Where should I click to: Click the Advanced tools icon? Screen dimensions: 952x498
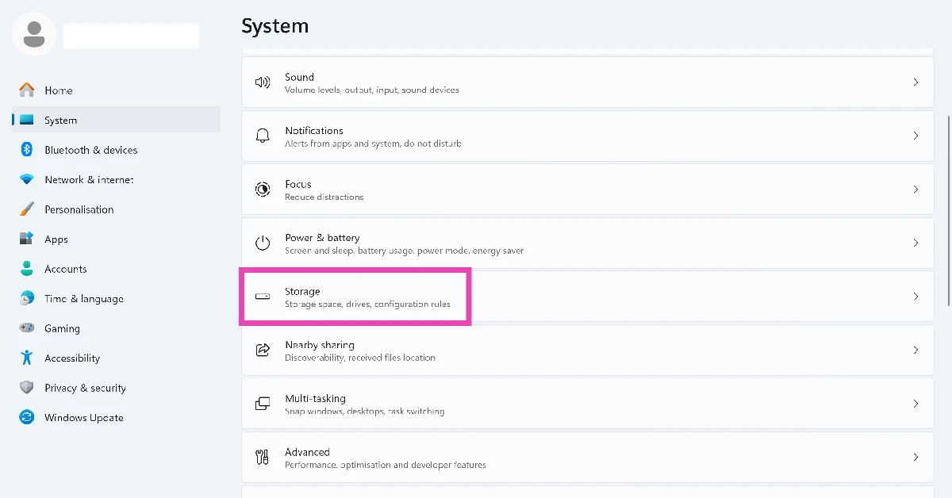(x=263, y=458)
